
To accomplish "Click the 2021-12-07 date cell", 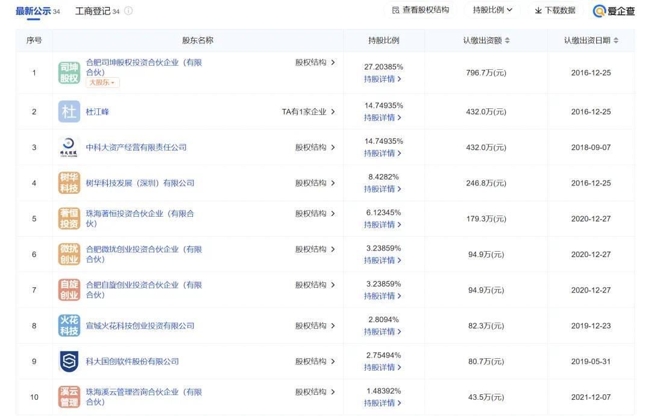I will click(591, 397).
